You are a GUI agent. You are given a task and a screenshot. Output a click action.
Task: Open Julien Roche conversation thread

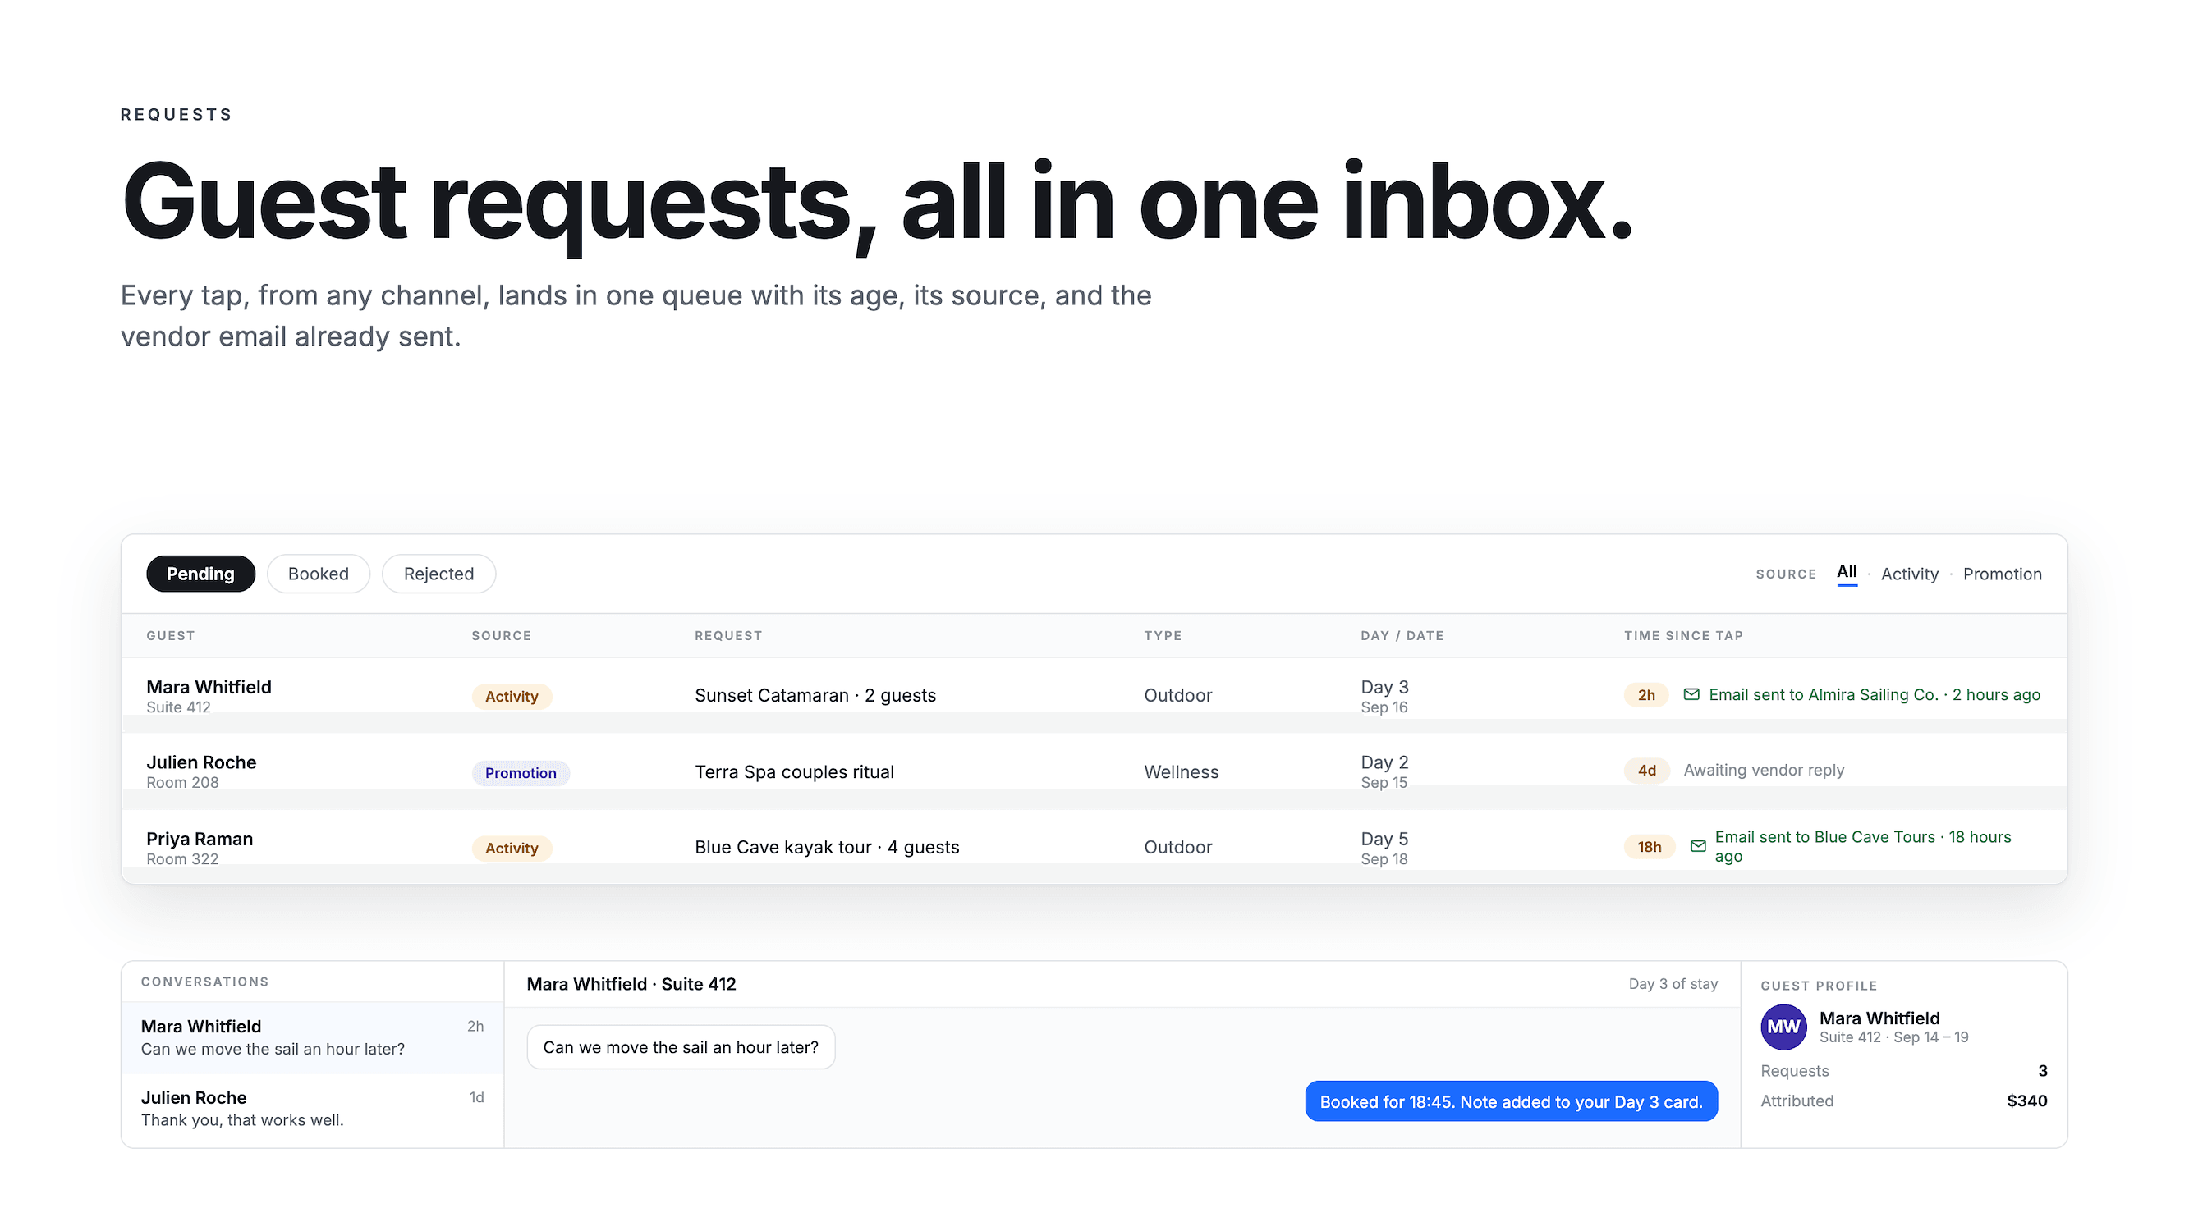tap(313, 1109)
